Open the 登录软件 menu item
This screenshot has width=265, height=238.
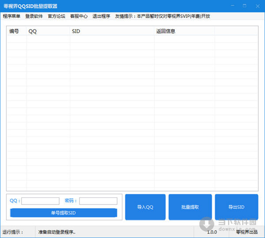click(34, 16)
